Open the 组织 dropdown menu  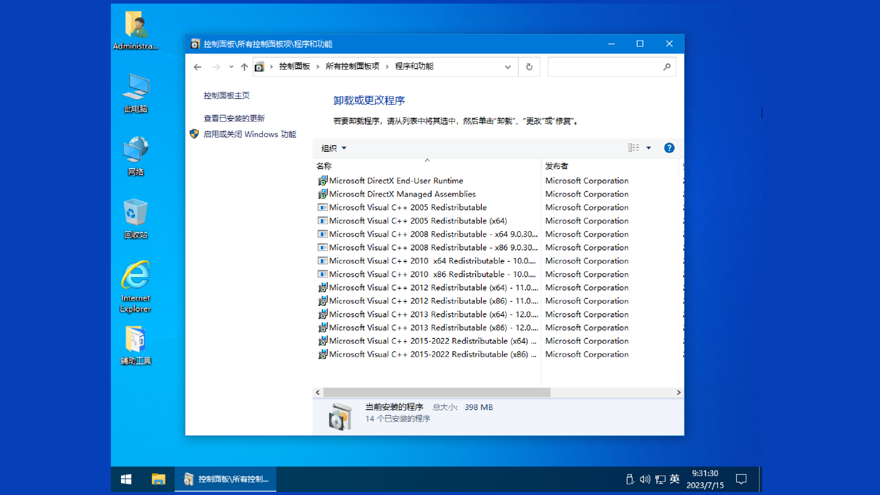[x=332, y=148]
